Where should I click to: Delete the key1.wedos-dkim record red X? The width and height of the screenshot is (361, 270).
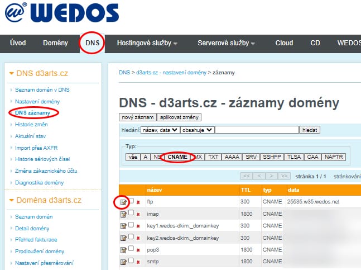coord(138,226)
